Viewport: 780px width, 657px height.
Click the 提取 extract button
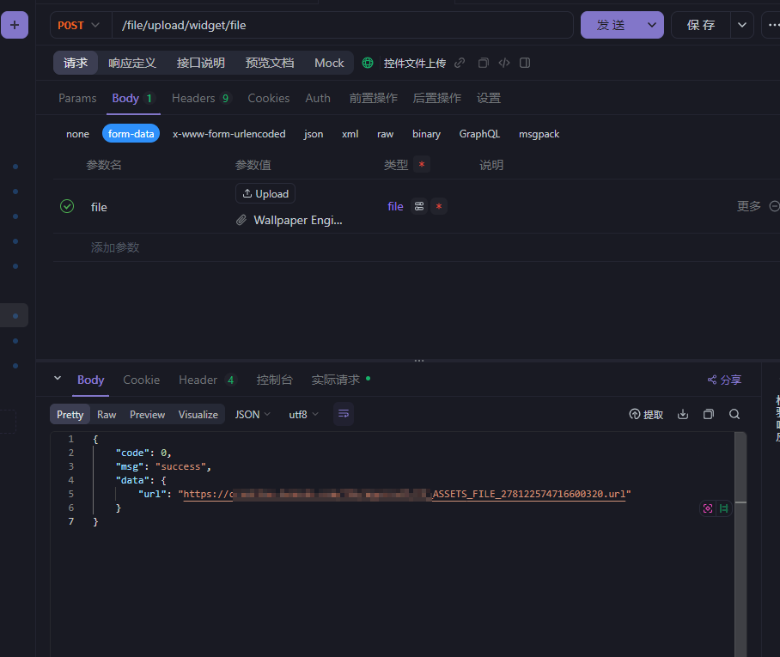[646, 414]
